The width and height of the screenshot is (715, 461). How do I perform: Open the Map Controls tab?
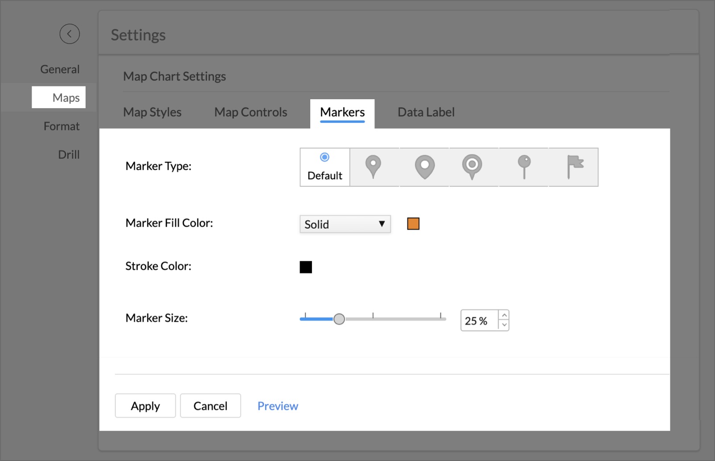tap(251, 112)
